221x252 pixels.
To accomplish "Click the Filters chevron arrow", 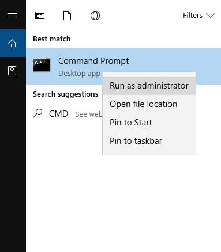I will 211,16.
